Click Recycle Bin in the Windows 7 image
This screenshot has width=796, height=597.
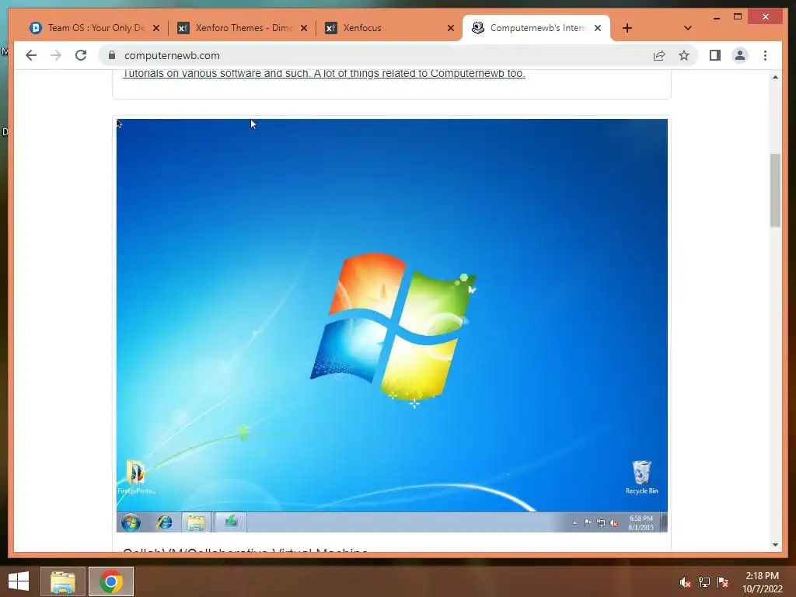[x=641, y=477]
